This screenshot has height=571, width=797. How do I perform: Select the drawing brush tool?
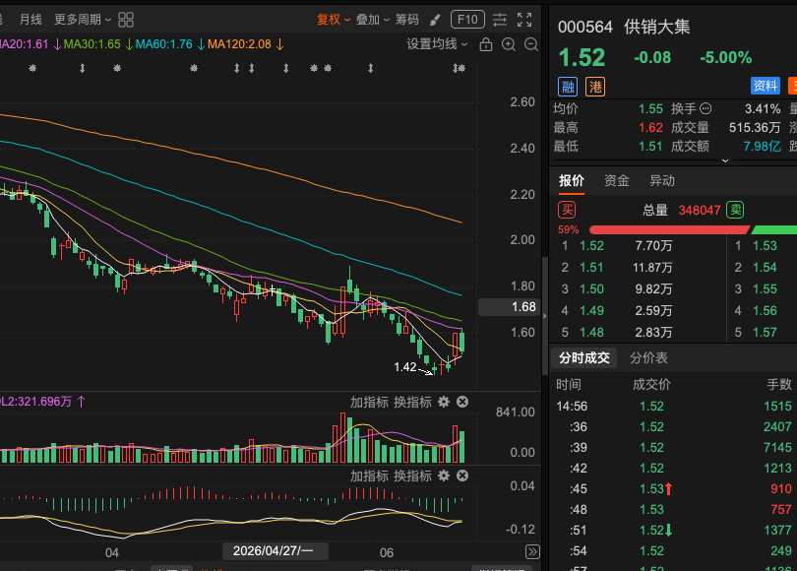(x=435, y=20)
